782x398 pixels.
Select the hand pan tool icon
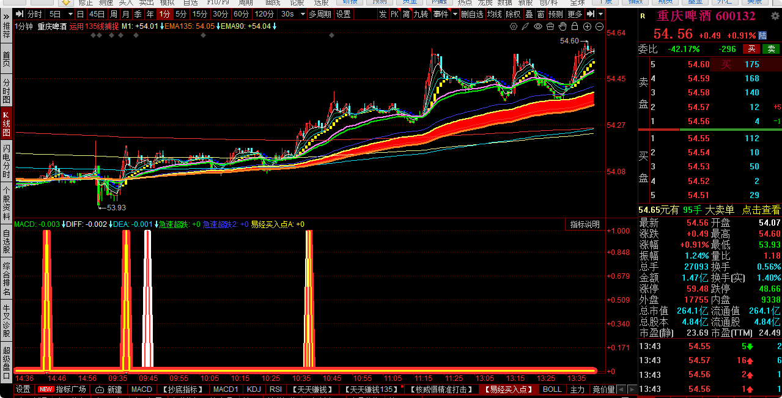(563, 26)
